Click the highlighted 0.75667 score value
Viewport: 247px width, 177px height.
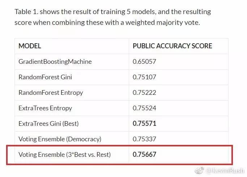point(145,155)
